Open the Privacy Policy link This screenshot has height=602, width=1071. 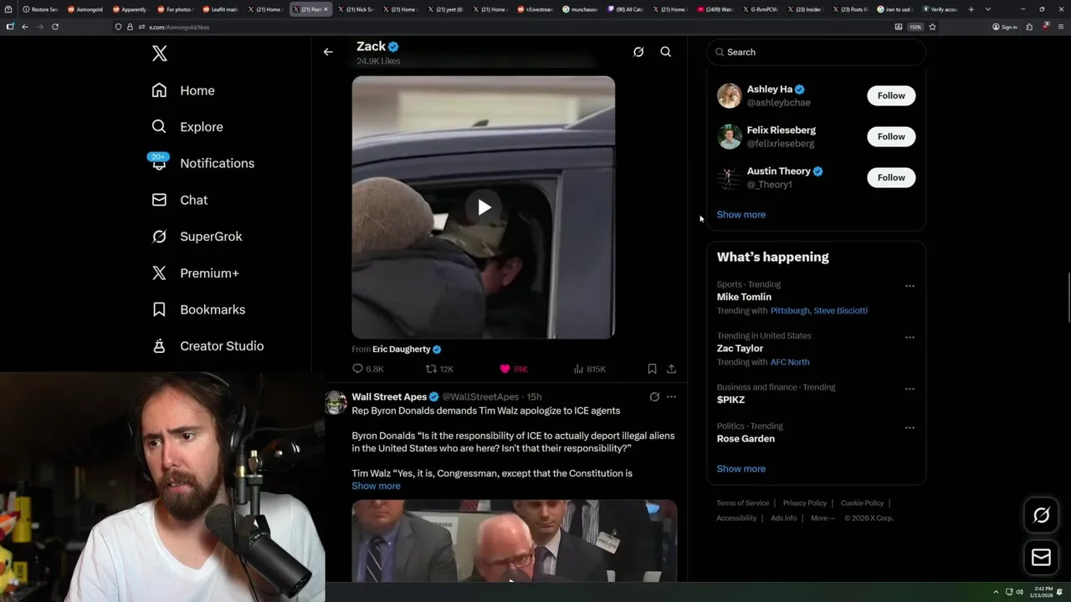(x=804, y=503)
